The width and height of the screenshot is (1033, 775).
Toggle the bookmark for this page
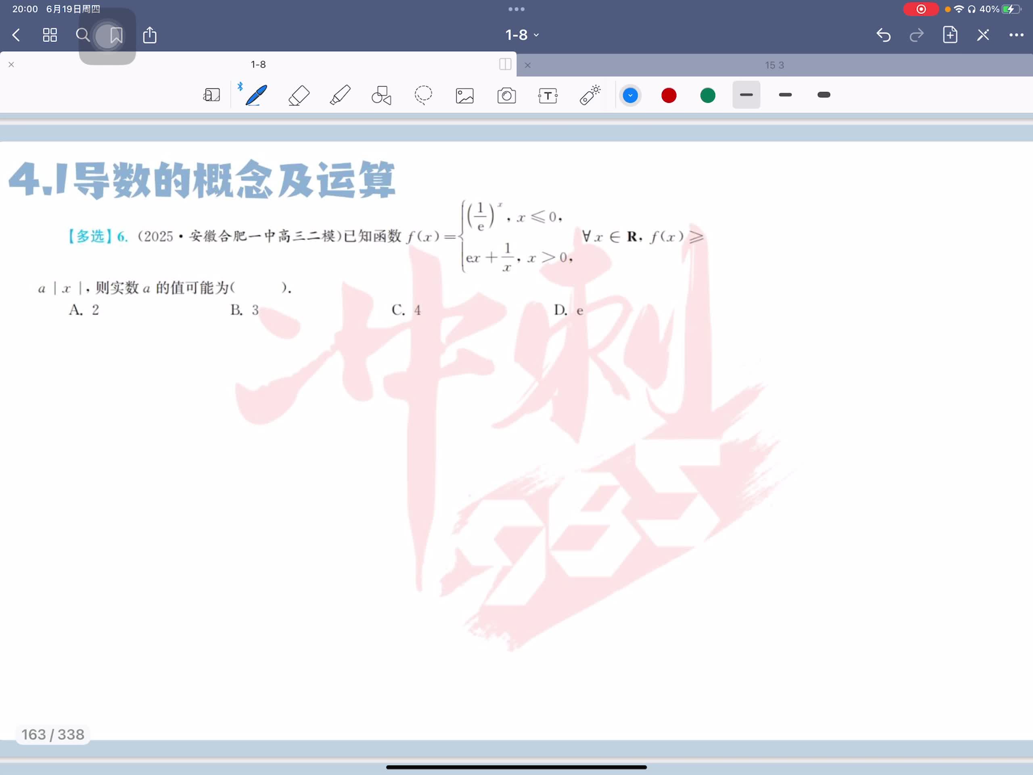116,35
